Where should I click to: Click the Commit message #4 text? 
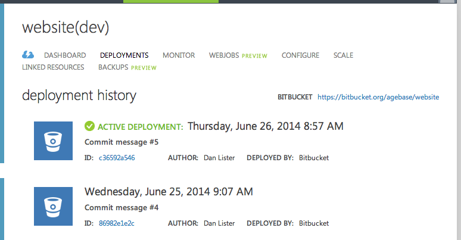122,208
